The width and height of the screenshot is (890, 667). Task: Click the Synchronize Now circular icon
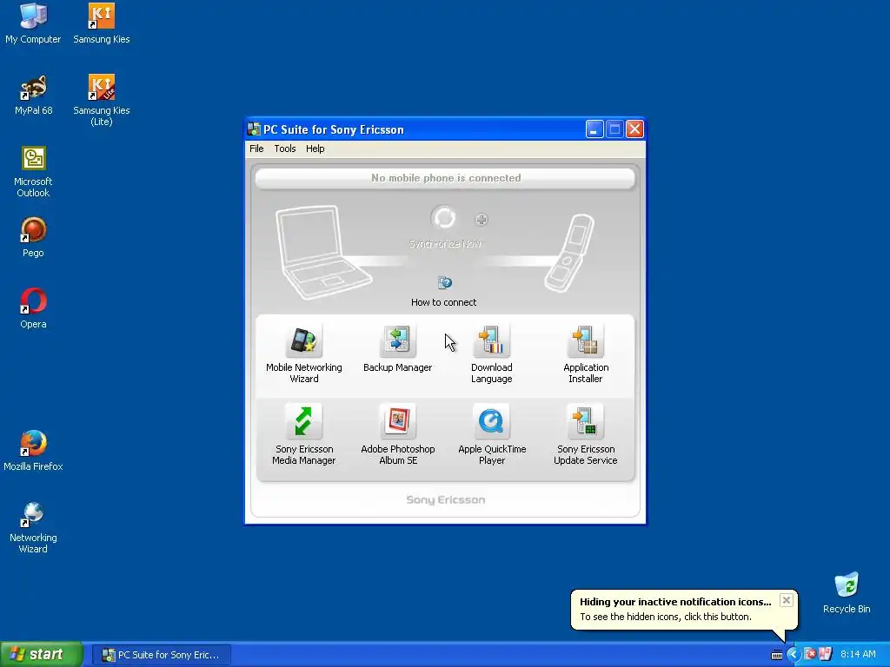coord(443,218)
